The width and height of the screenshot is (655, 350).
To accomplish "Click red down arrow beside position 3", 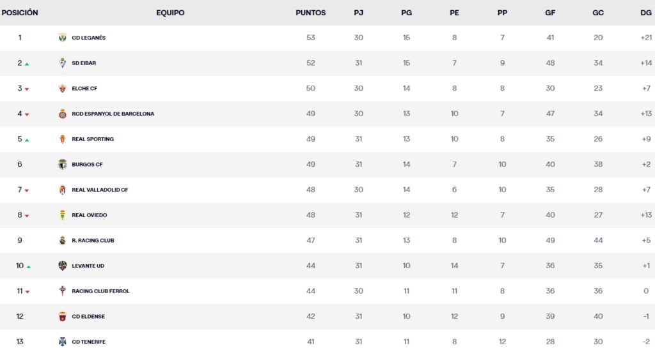I will point(27,89).
